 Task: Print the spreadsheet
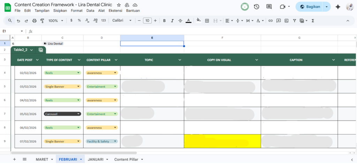(x=35, y=21)
